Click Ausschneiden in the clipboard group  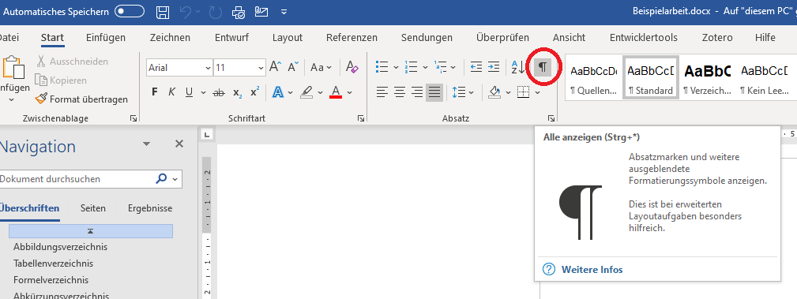[x=73, y=62]
